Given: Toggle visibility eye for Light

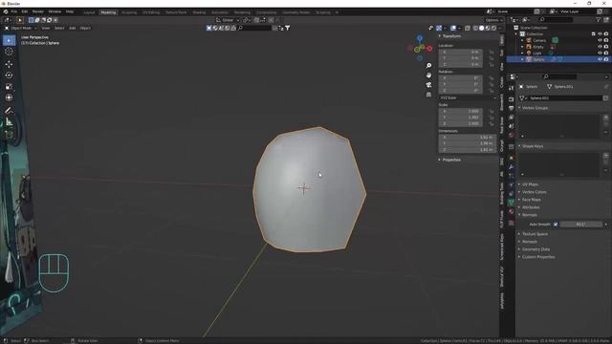Looking at the screenshot, I should pos(600,53).
